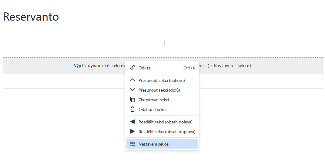Click the sliders icon for section settings
325x168 pixels.
132,144
